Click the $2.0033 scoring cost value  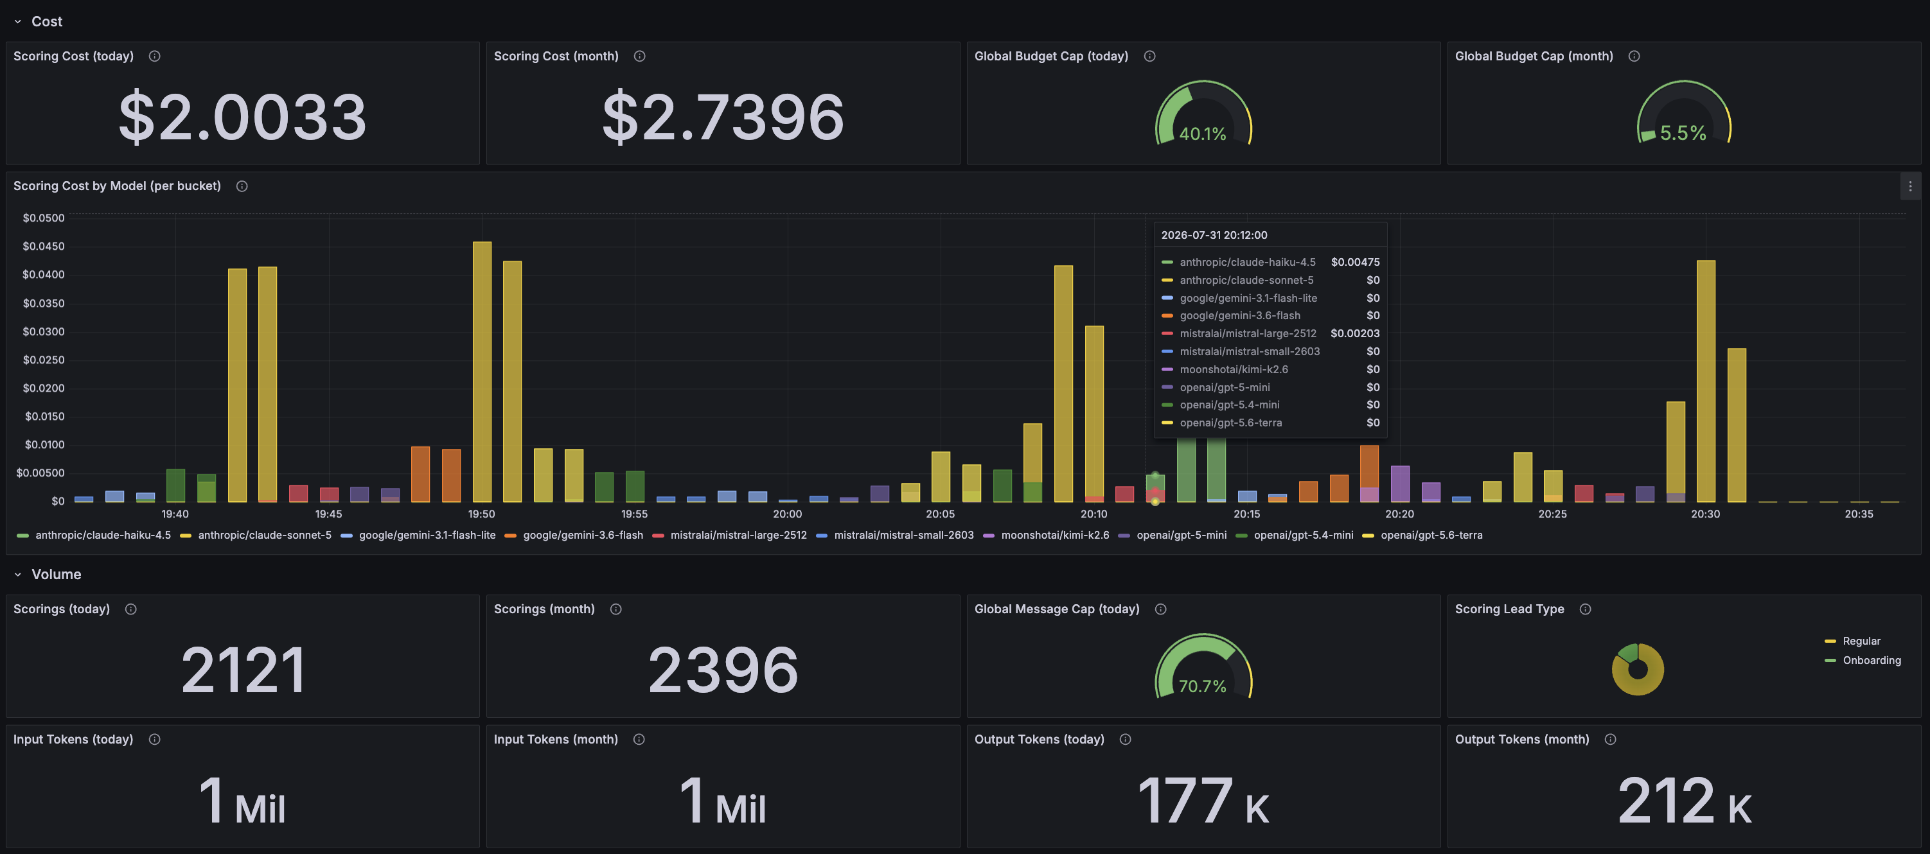(243, 118)
